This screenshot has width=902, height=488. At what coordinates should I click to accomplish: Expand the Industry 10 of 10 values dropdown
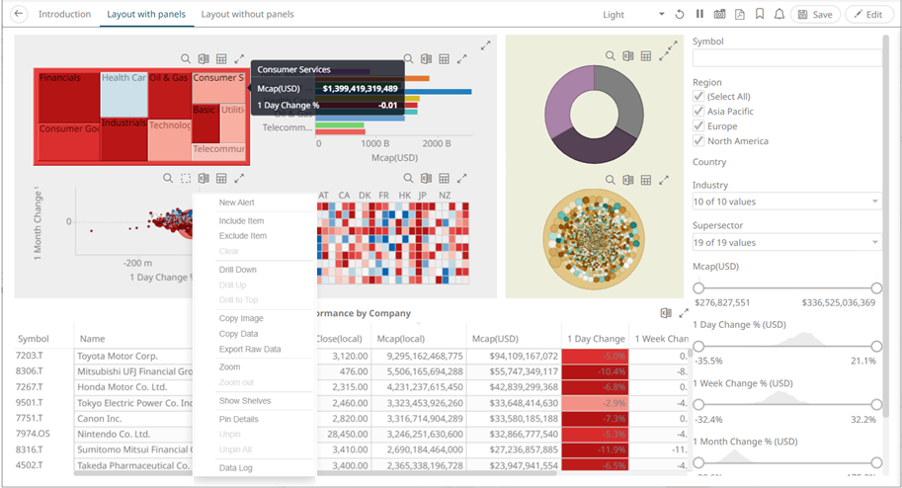tap(785, 202)
